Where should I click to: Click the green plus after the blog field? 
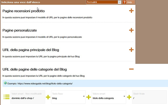88,97
